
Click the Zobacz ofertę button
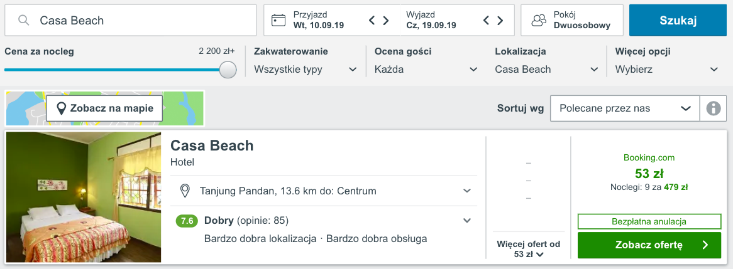click(649, 245)
